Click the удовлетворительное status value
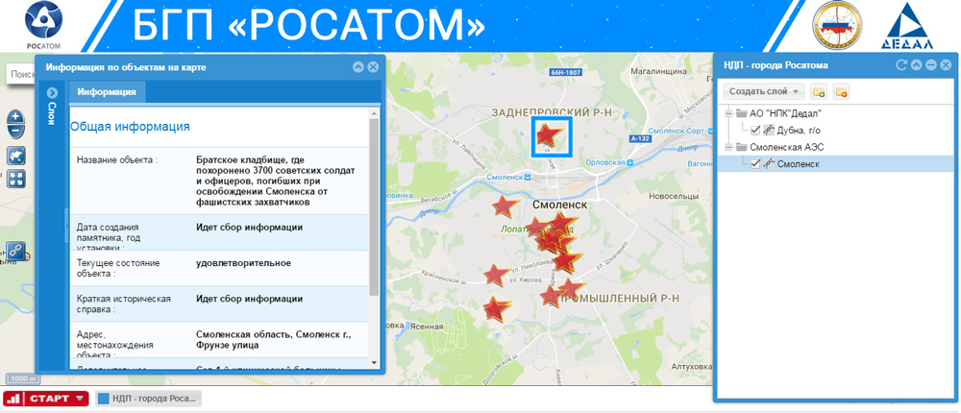 pyautogui.click(x=243, y=263)
